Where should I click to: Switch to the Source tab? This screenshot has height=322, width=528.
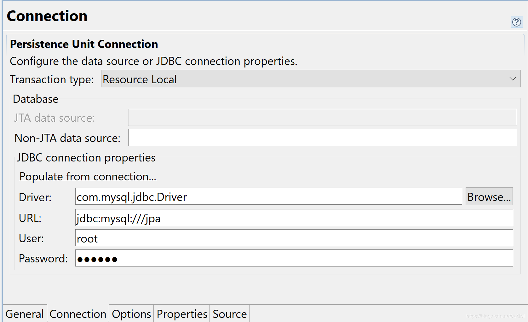(x=230, y=314)
